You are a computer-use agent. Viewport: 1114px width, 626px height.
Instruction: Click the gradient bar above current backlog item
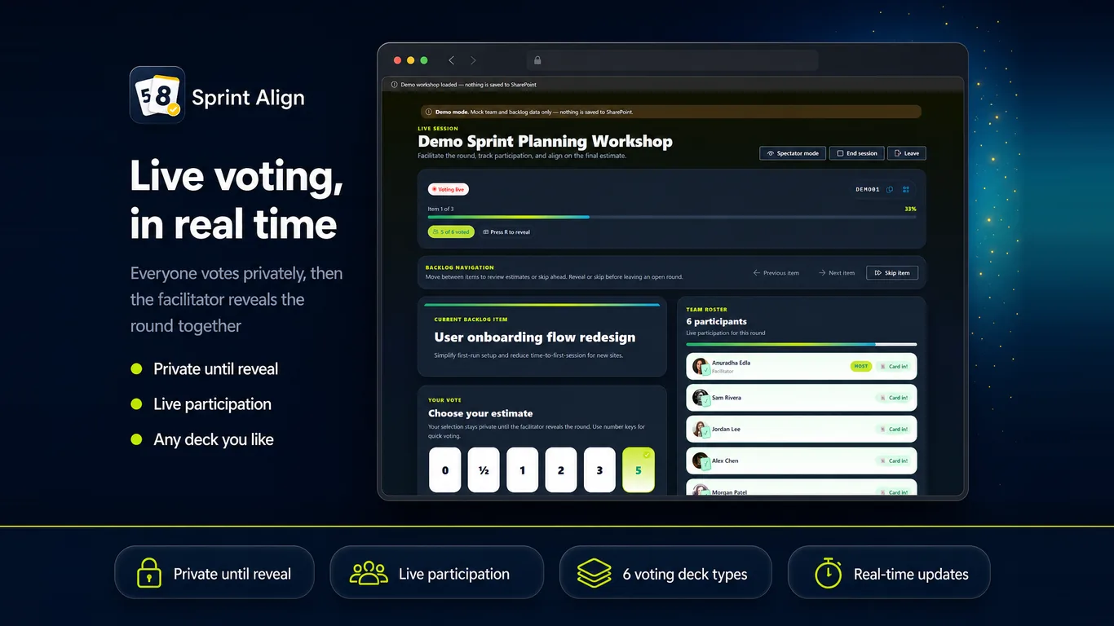pos(542,305)
